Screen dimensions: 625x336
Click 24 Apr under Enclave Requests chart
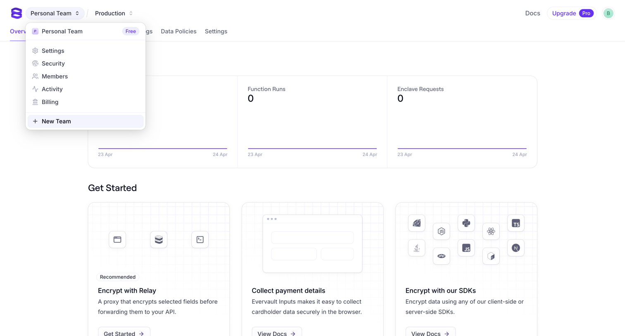[x=520, y=154]
